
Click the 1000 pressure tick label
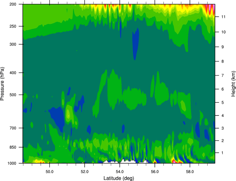click(x=12, y=163)
